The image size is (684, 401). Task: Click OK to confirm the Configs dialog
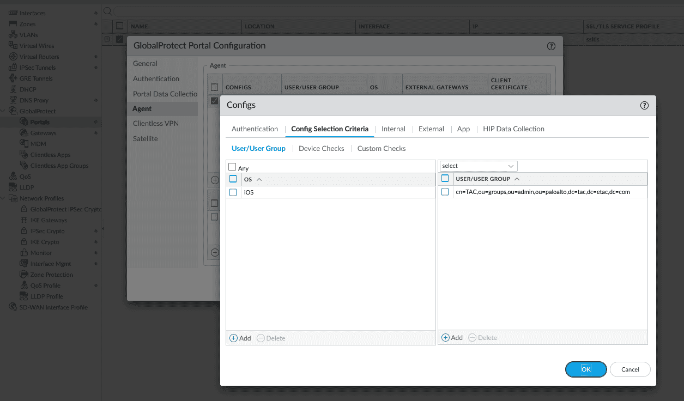tap(585, 369)
